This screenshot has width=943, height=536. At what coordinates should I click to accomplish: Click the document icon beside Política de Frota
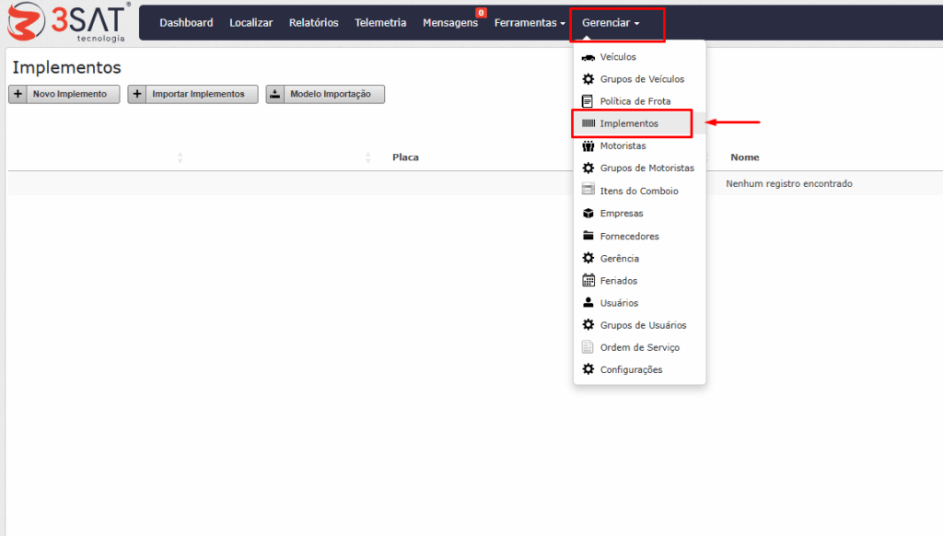tap(588, 101)
